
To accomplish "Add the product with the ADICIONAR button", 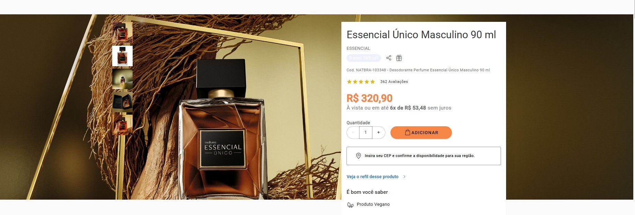I will pyautogui.click(x=421, y=132).
